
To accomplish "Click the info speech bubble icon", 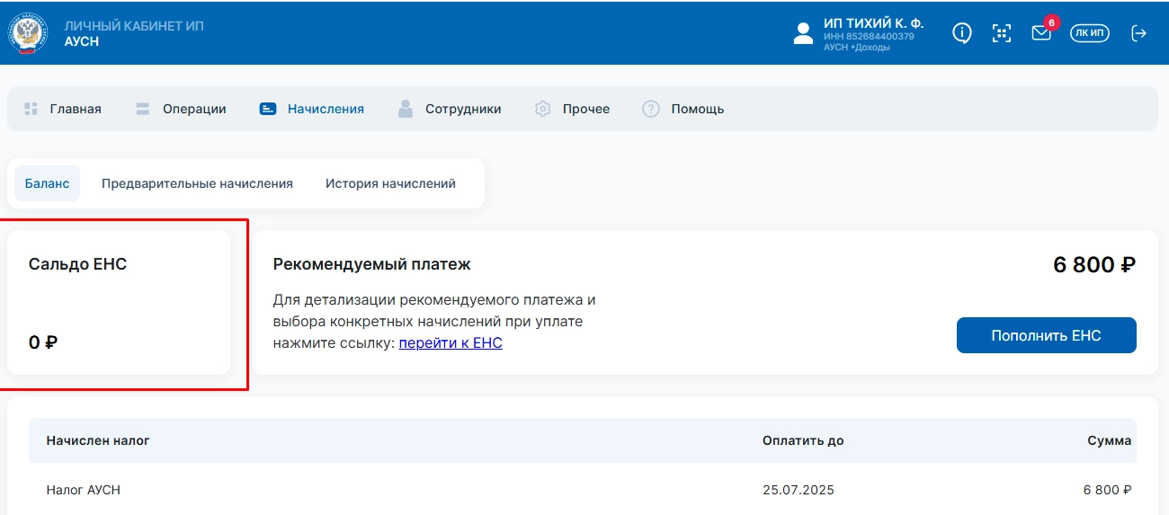I will pyautogui.click(x=961, y=33).
